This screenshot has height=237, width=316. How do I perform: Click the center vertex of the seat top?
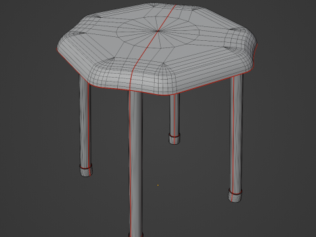click(x=158, y=31)
